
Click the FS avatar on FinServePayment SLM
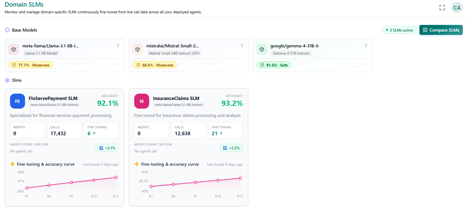18,101
